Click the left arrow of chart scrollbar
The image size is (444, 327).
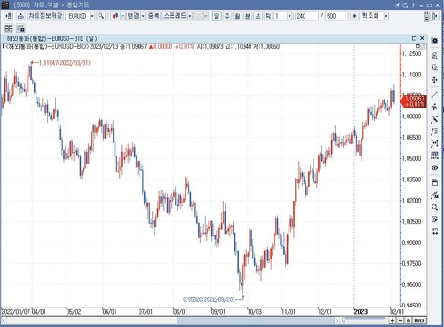tap(4, 321)
